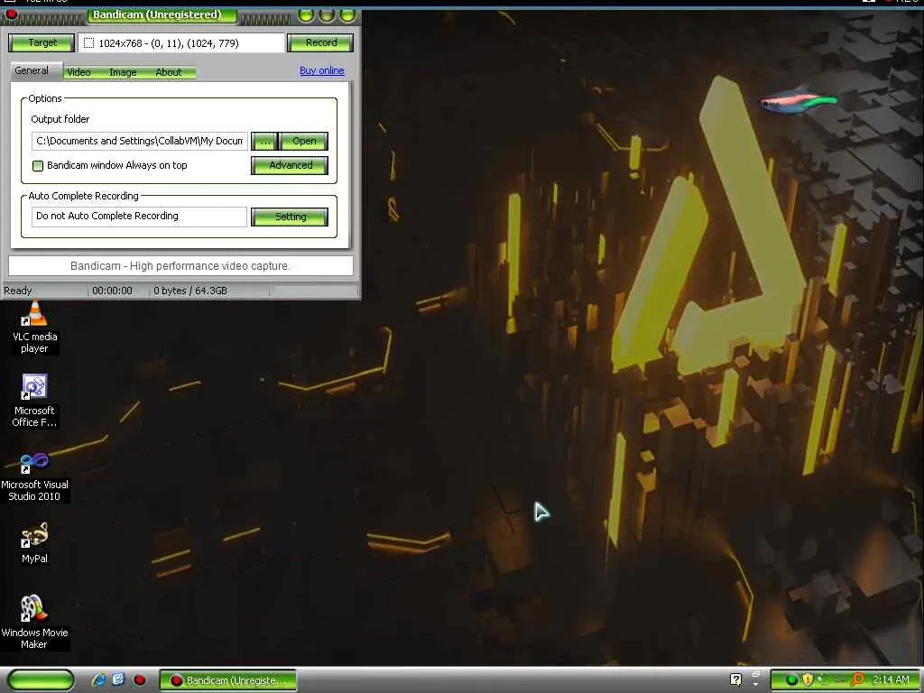Open the MyPal browser desktop shortcut

click(x=34, y=543)
